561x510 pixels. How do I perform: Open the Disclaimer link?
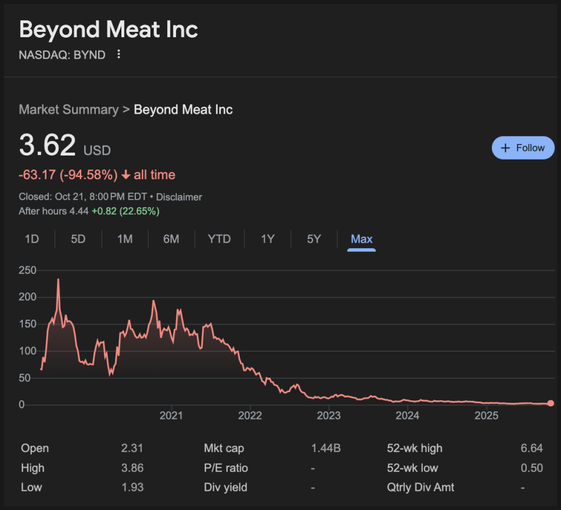(179, 197)
